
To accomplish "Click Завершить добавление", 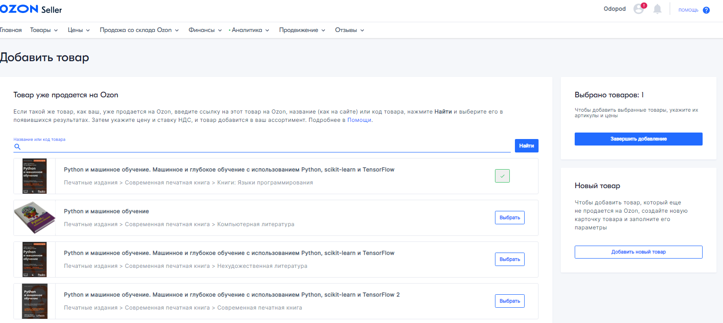I will [x=639, y=139].
